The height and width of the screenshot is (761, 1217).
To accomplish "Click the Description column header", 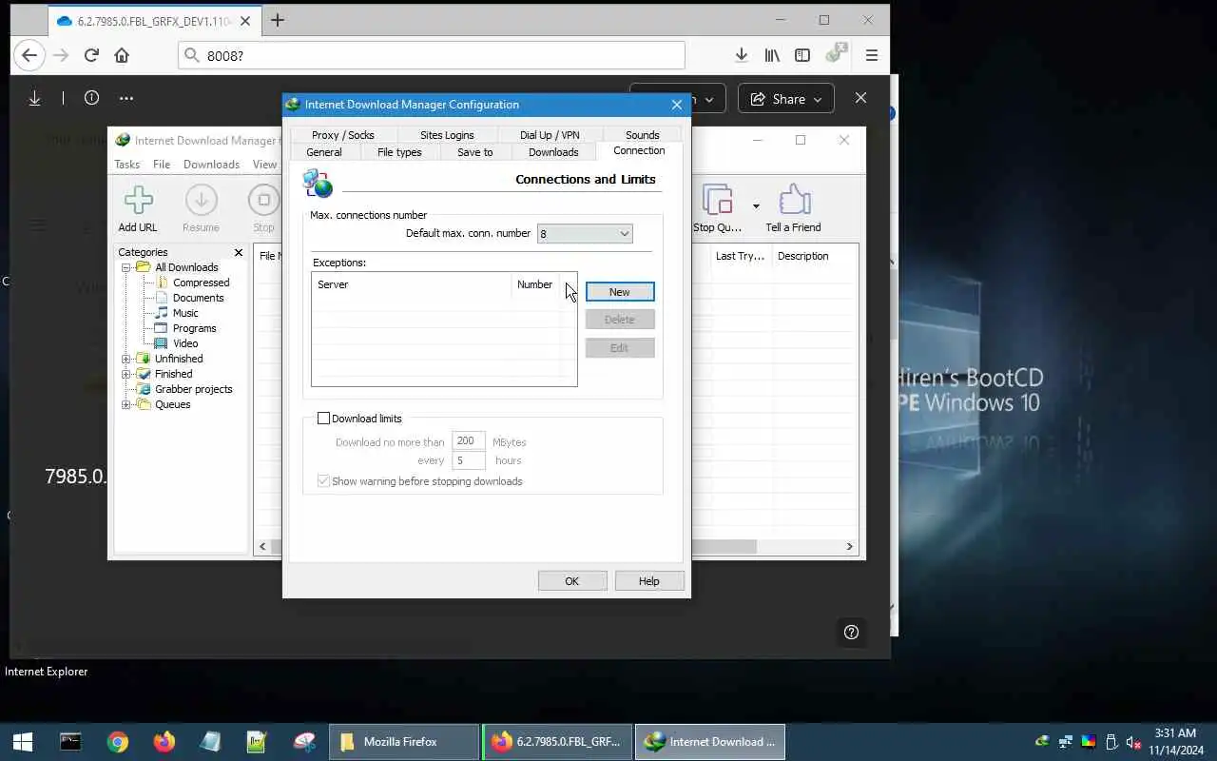I will point(813,256).
